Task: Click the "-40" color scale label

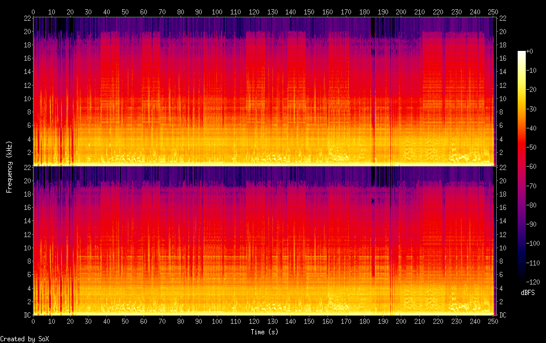Action: (x=532, y=128)
